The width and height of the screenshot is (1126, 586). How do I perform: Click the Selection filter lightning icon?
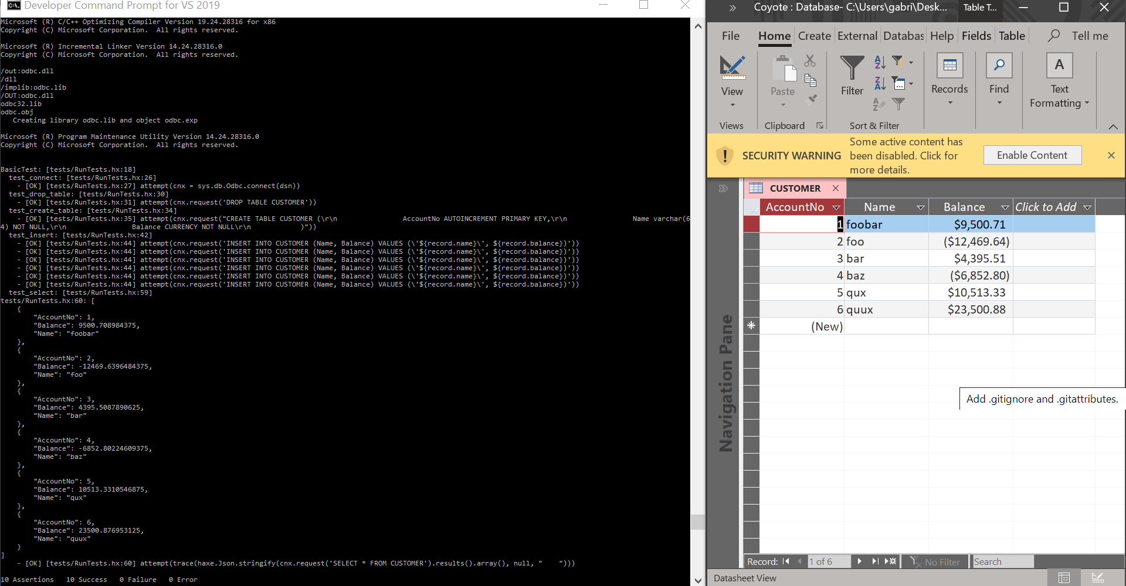click(x=897, y=60)
